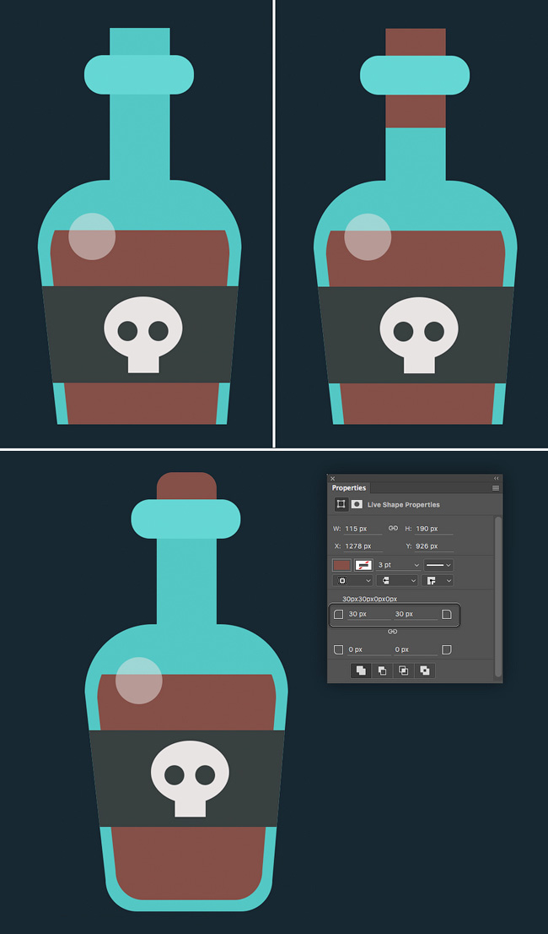Screen dimensions: 548x934
Task: Open the 3 pt stroke width dropdown
Action: [398, 565]
